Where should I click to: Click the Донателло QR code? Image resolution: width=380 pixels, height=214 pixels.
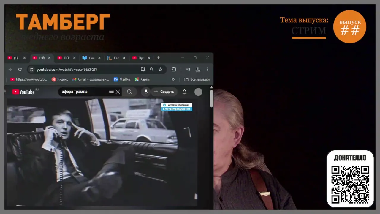point(350,184)
